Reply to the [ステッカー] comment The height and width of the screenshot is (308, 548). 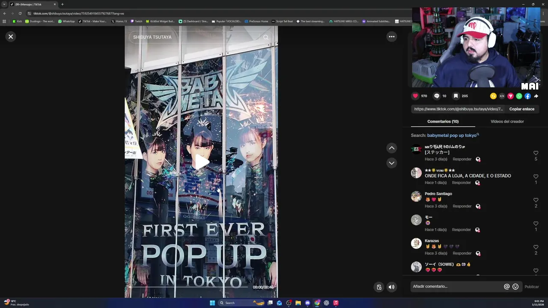(x=462, y=159)
